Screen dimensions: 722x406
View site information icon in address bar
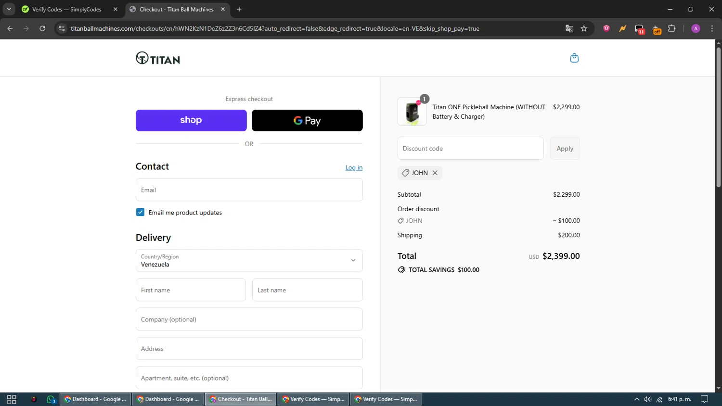click(x=62, y=28)
